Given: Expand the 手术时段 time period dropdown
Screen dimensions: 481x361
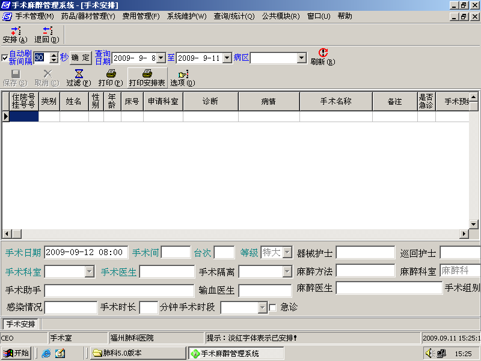Looking at the screenshot, I should click(x=263, y=307).
